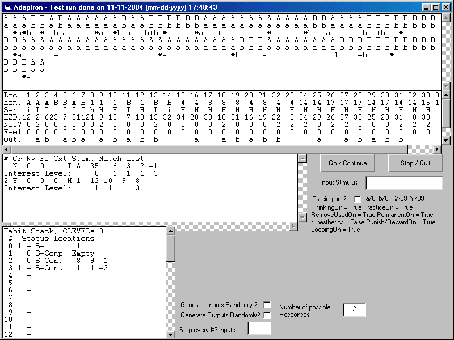Click 'Kinesthetics = False Punish/RewardOn = True' line
454x340 pixels.
373,222
